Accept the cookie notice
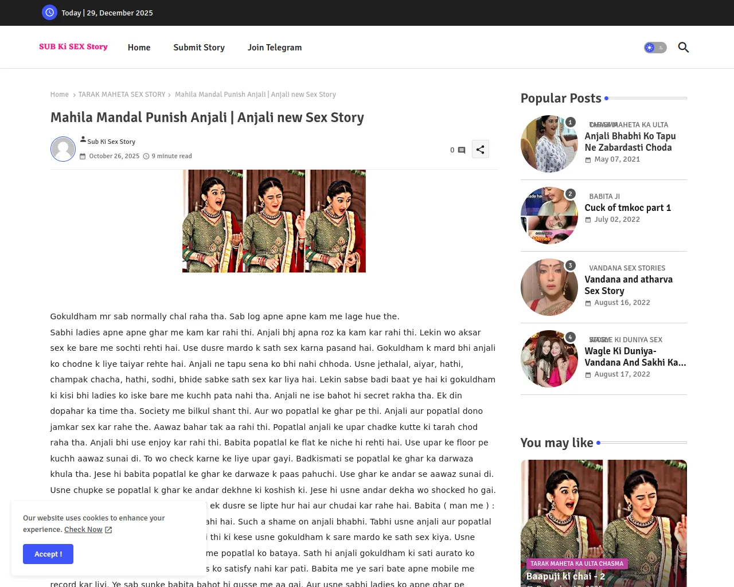Image resolution: width=734 pixels, height=587 pixels. click(48, 554)
